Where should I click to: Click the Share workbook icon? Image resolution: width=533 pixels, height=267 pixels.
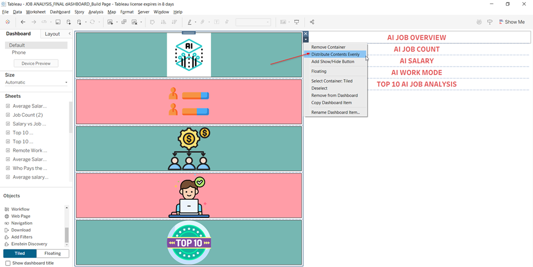tap(312, 22)
